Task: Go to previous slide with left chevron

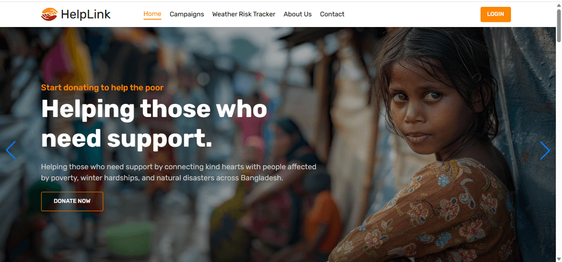Action: [11, 150]
